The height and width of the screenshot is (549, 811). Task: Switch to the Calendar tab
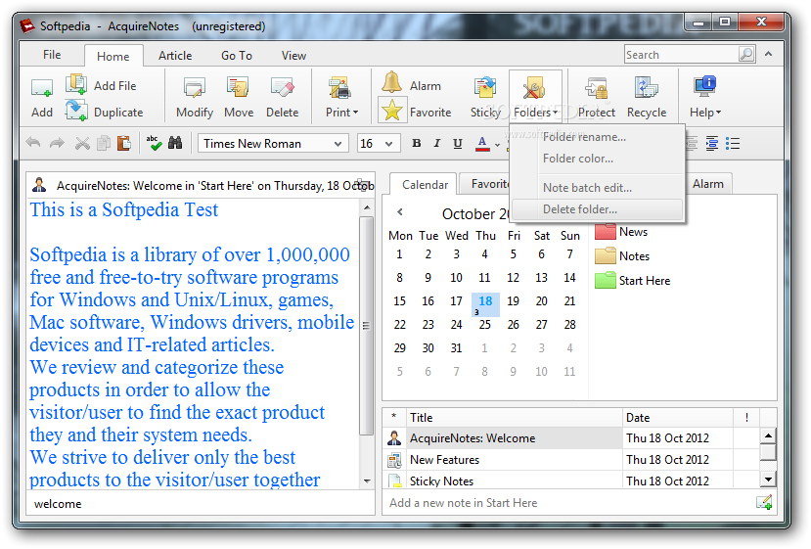coord(425,184)
